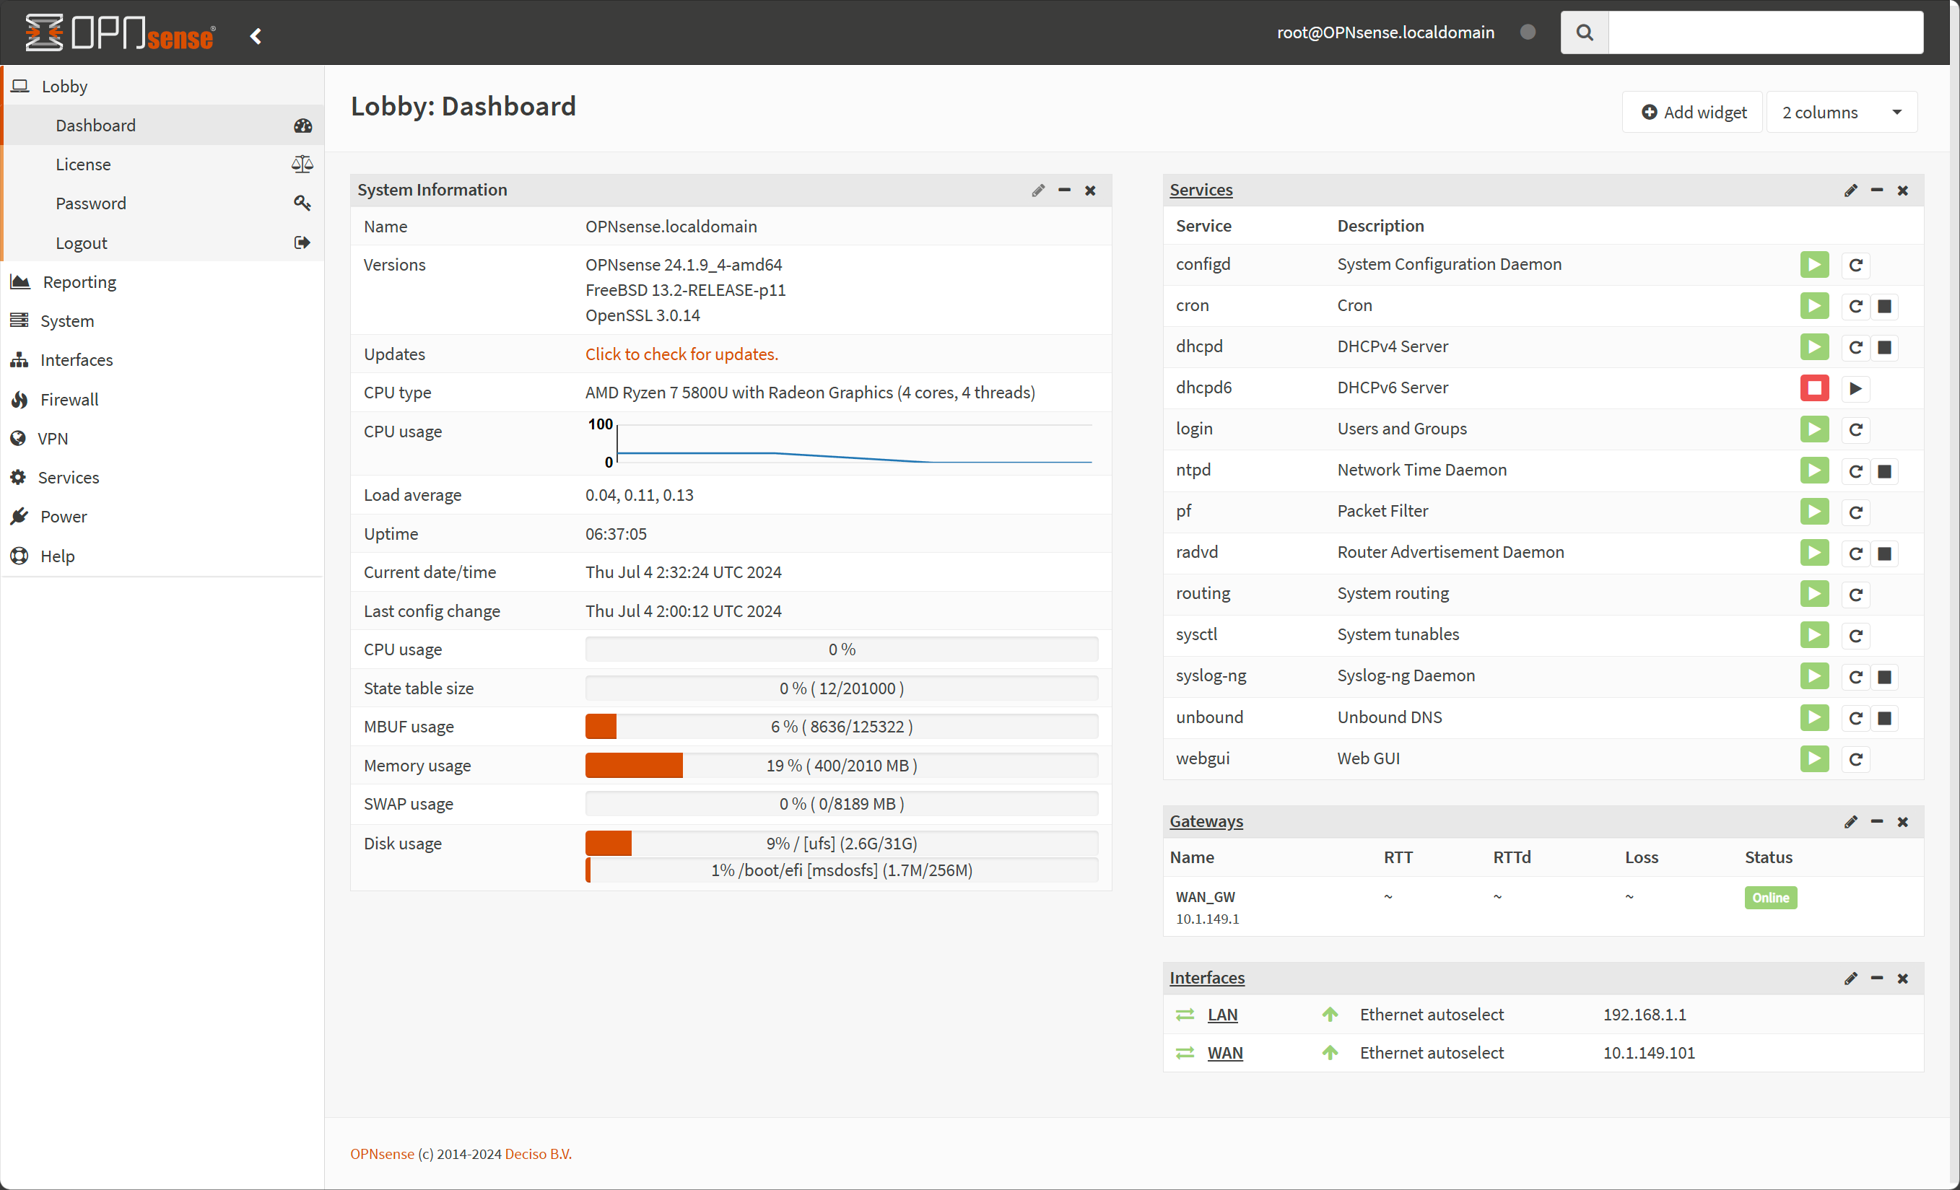
Task: Open the 2 columns dropdown
Action: click(1842, 112)
